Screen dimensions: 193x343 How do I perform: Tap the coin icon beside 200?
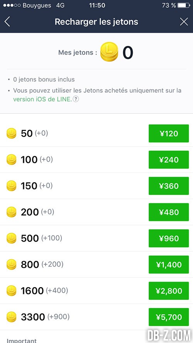click(11, 212)
